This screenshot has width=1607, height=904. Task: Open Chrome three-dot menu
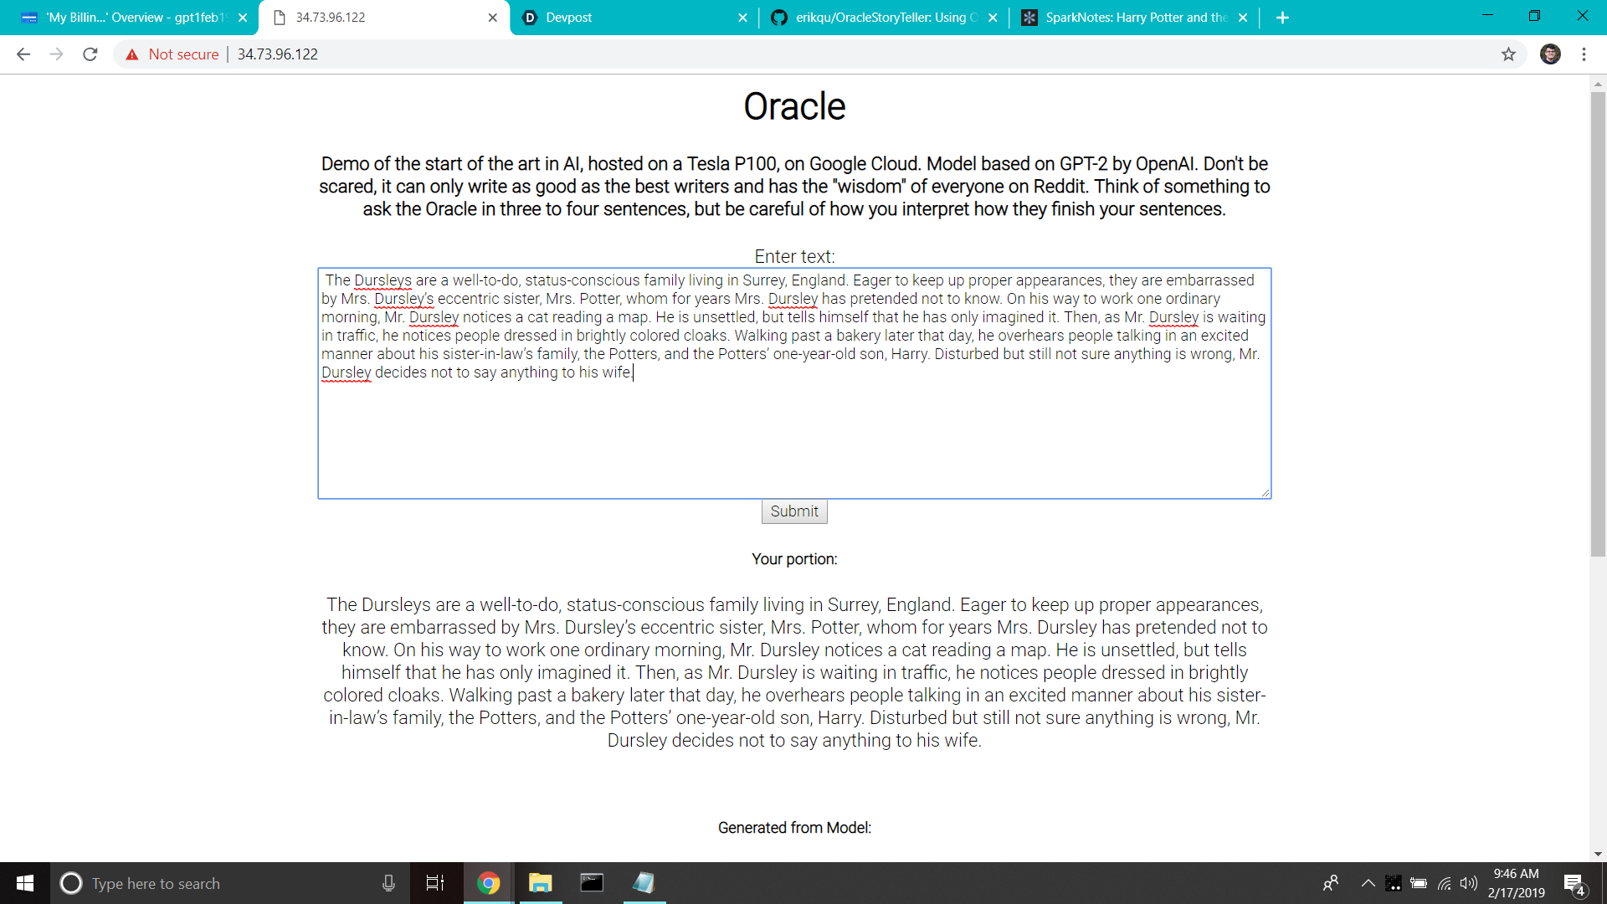coord(1584,54)
